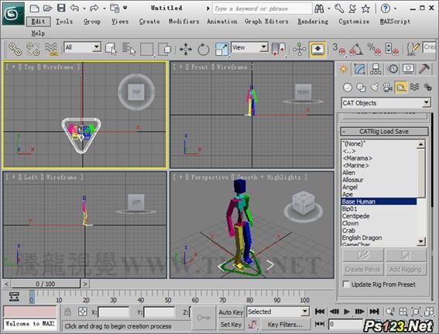Toggle the Spinner Snap button
Screen dimensions: 439x334
point(392,49)
